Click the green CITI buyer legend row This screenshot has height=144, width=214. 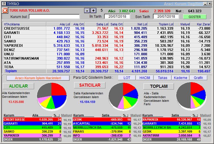(32, 127)
